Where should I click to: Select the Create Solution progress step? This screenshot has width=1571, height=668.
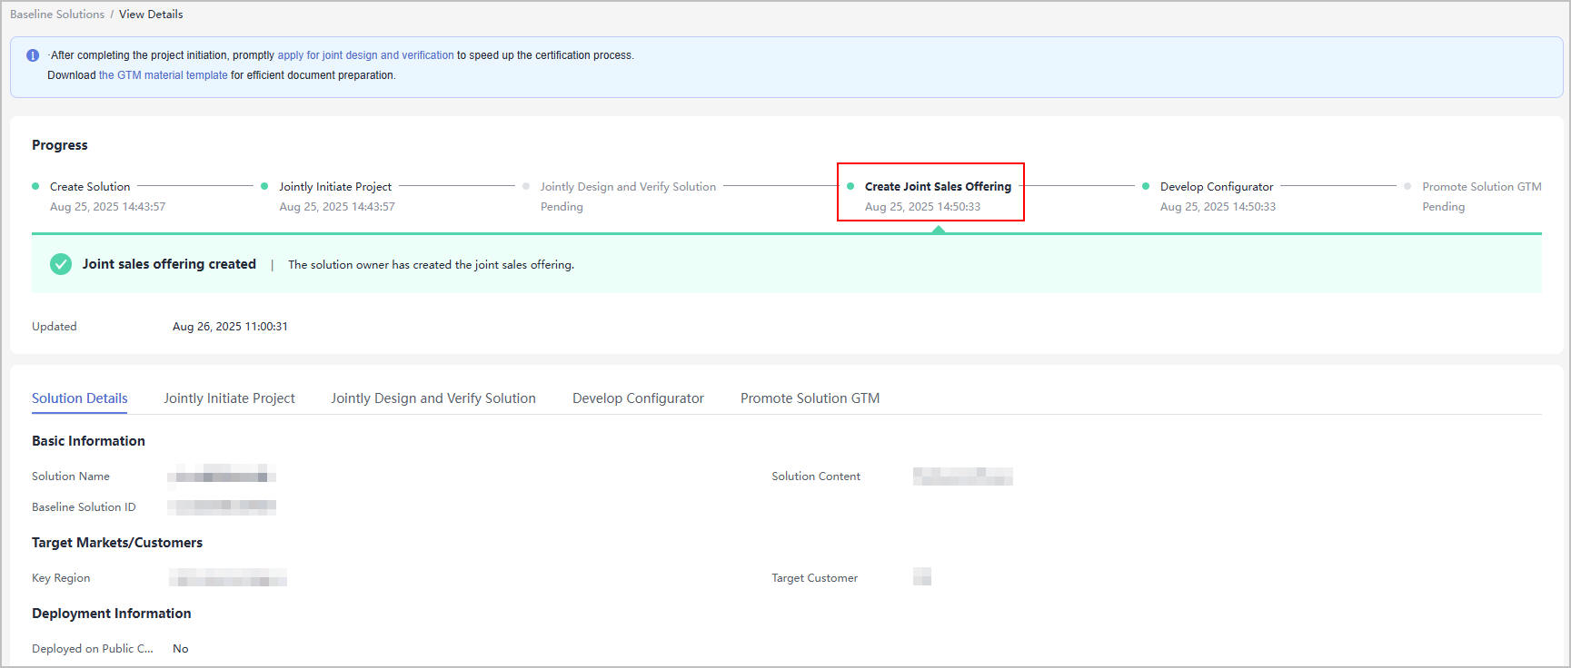pyautogui.click(x=90, y=187)
